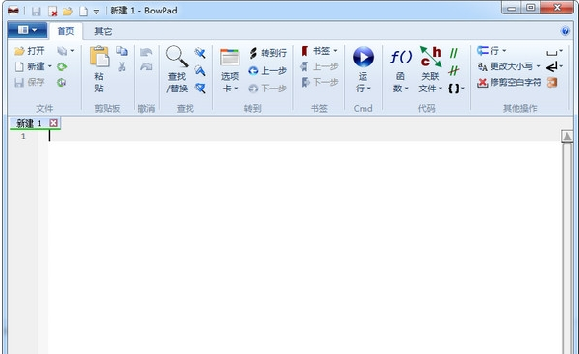Open the blue application menu button
Image resolution: width=579 pixels, height=354 pixels.
point(27,30)
